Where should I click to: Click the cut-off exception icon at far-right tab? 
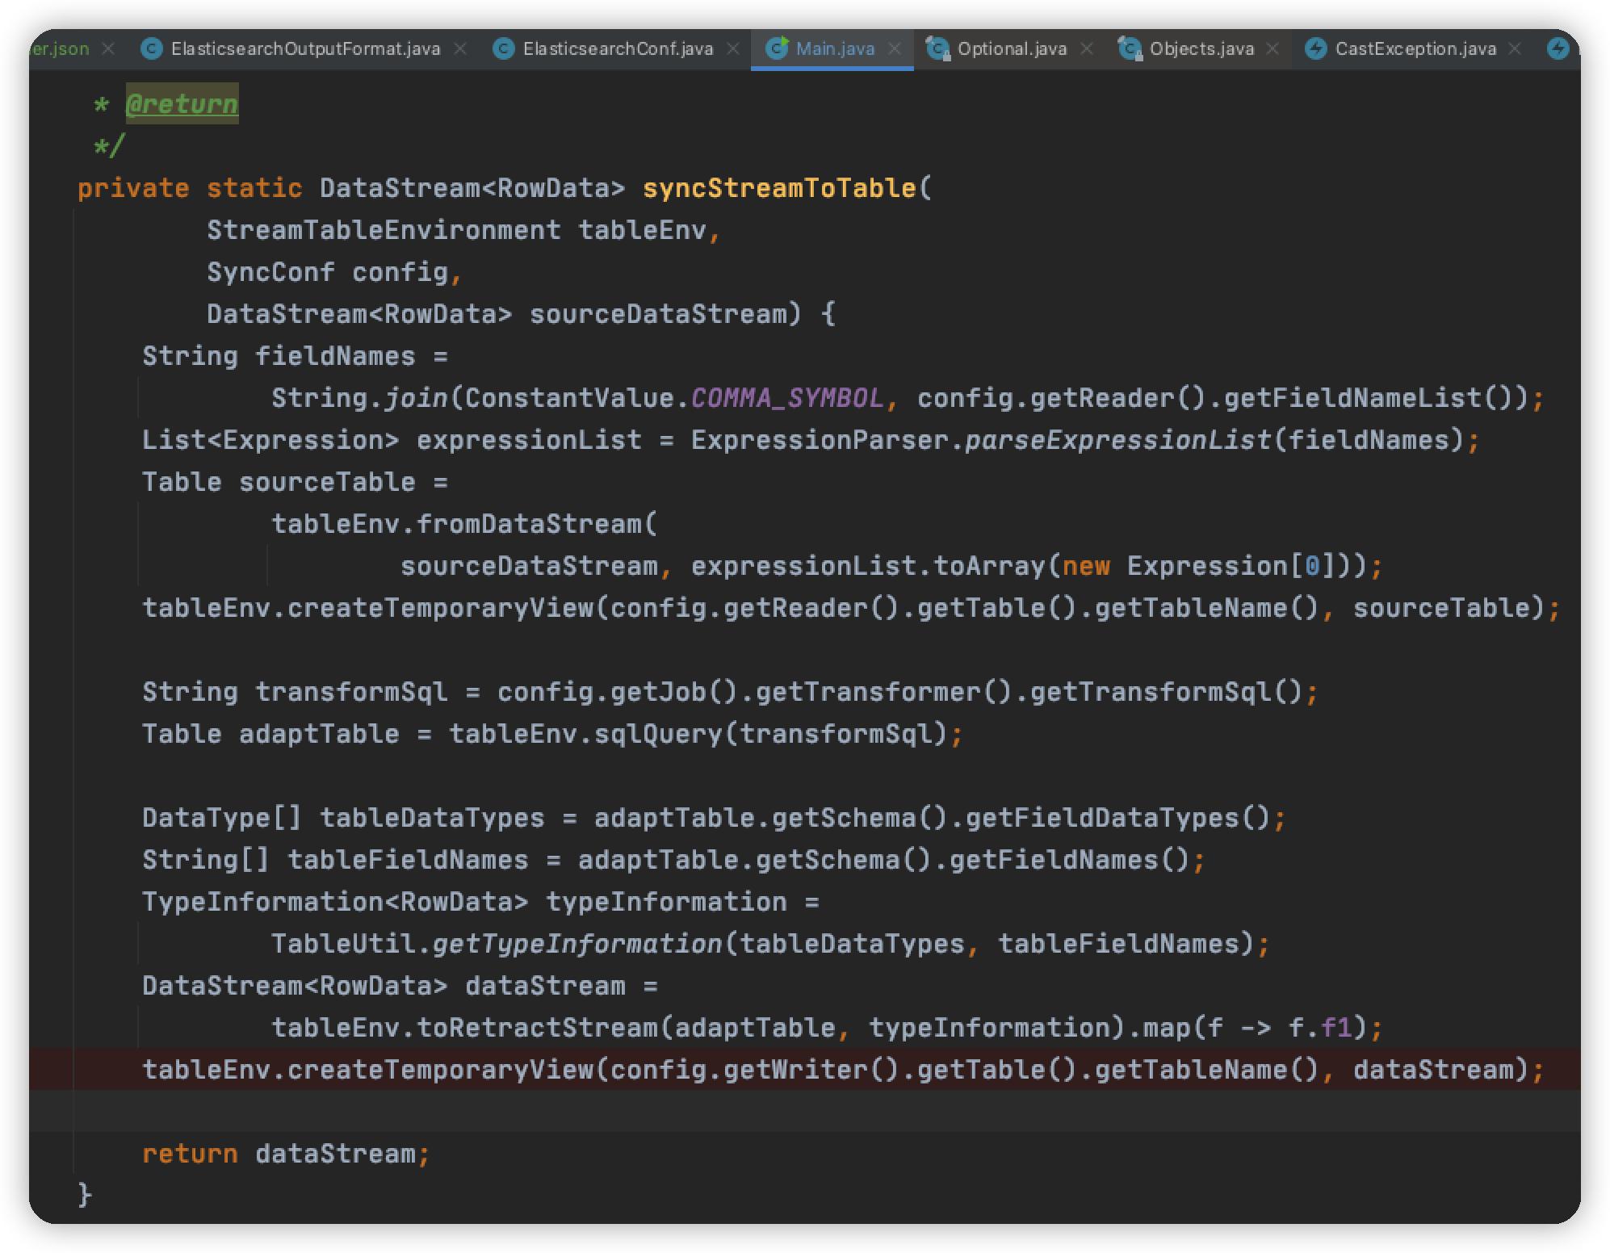coord(1558,49)
